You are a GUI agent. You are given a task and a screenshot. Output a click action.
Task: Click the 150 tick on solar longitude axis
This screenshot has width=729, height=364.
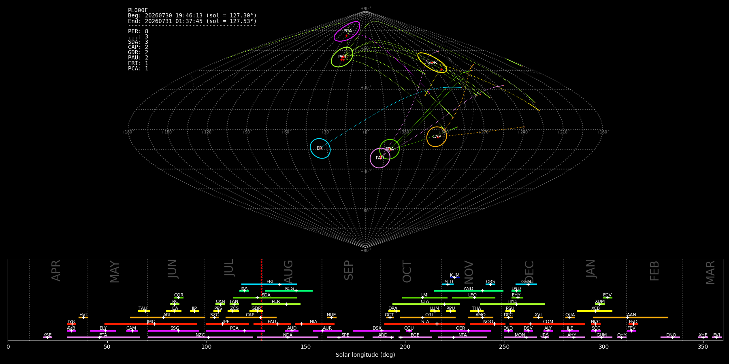tap(306, 347)
